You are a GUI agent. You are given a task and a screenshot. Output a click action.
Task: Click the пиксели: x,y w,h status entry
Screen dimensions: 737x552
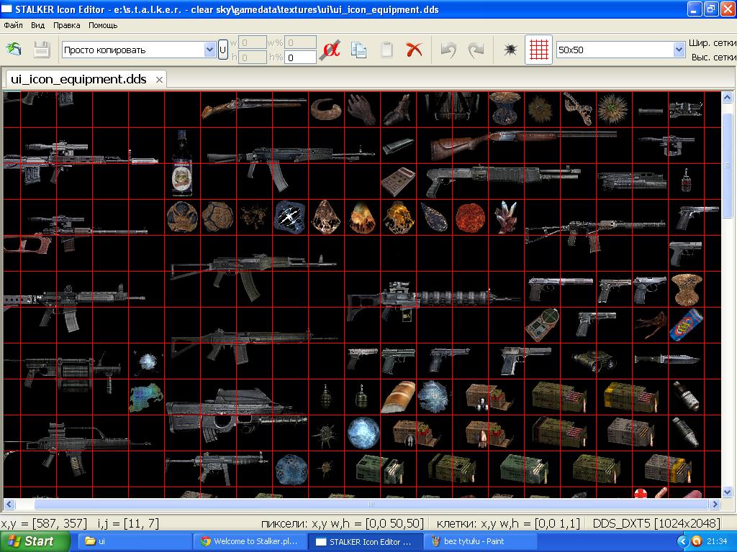coord(342,523)
